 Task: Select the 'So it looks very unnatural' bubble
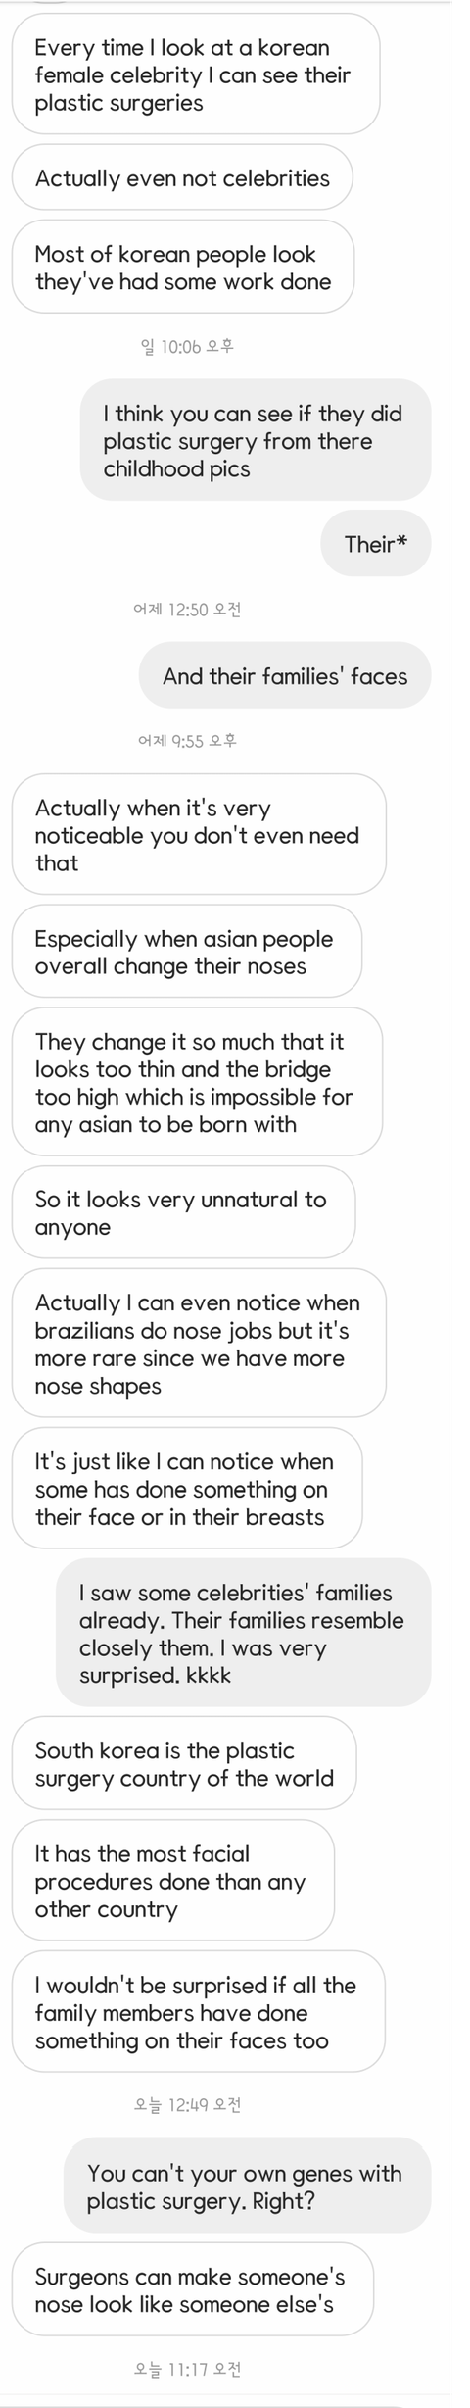tap(183, 1212)
